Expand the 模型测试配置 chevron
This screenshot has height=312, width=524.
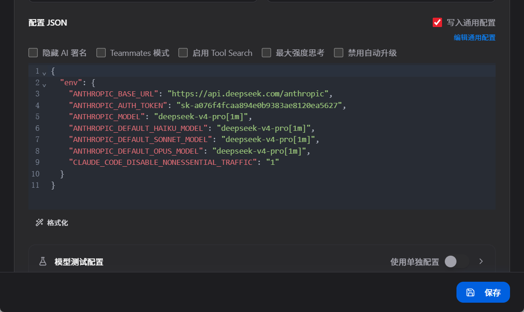point(481,261)
